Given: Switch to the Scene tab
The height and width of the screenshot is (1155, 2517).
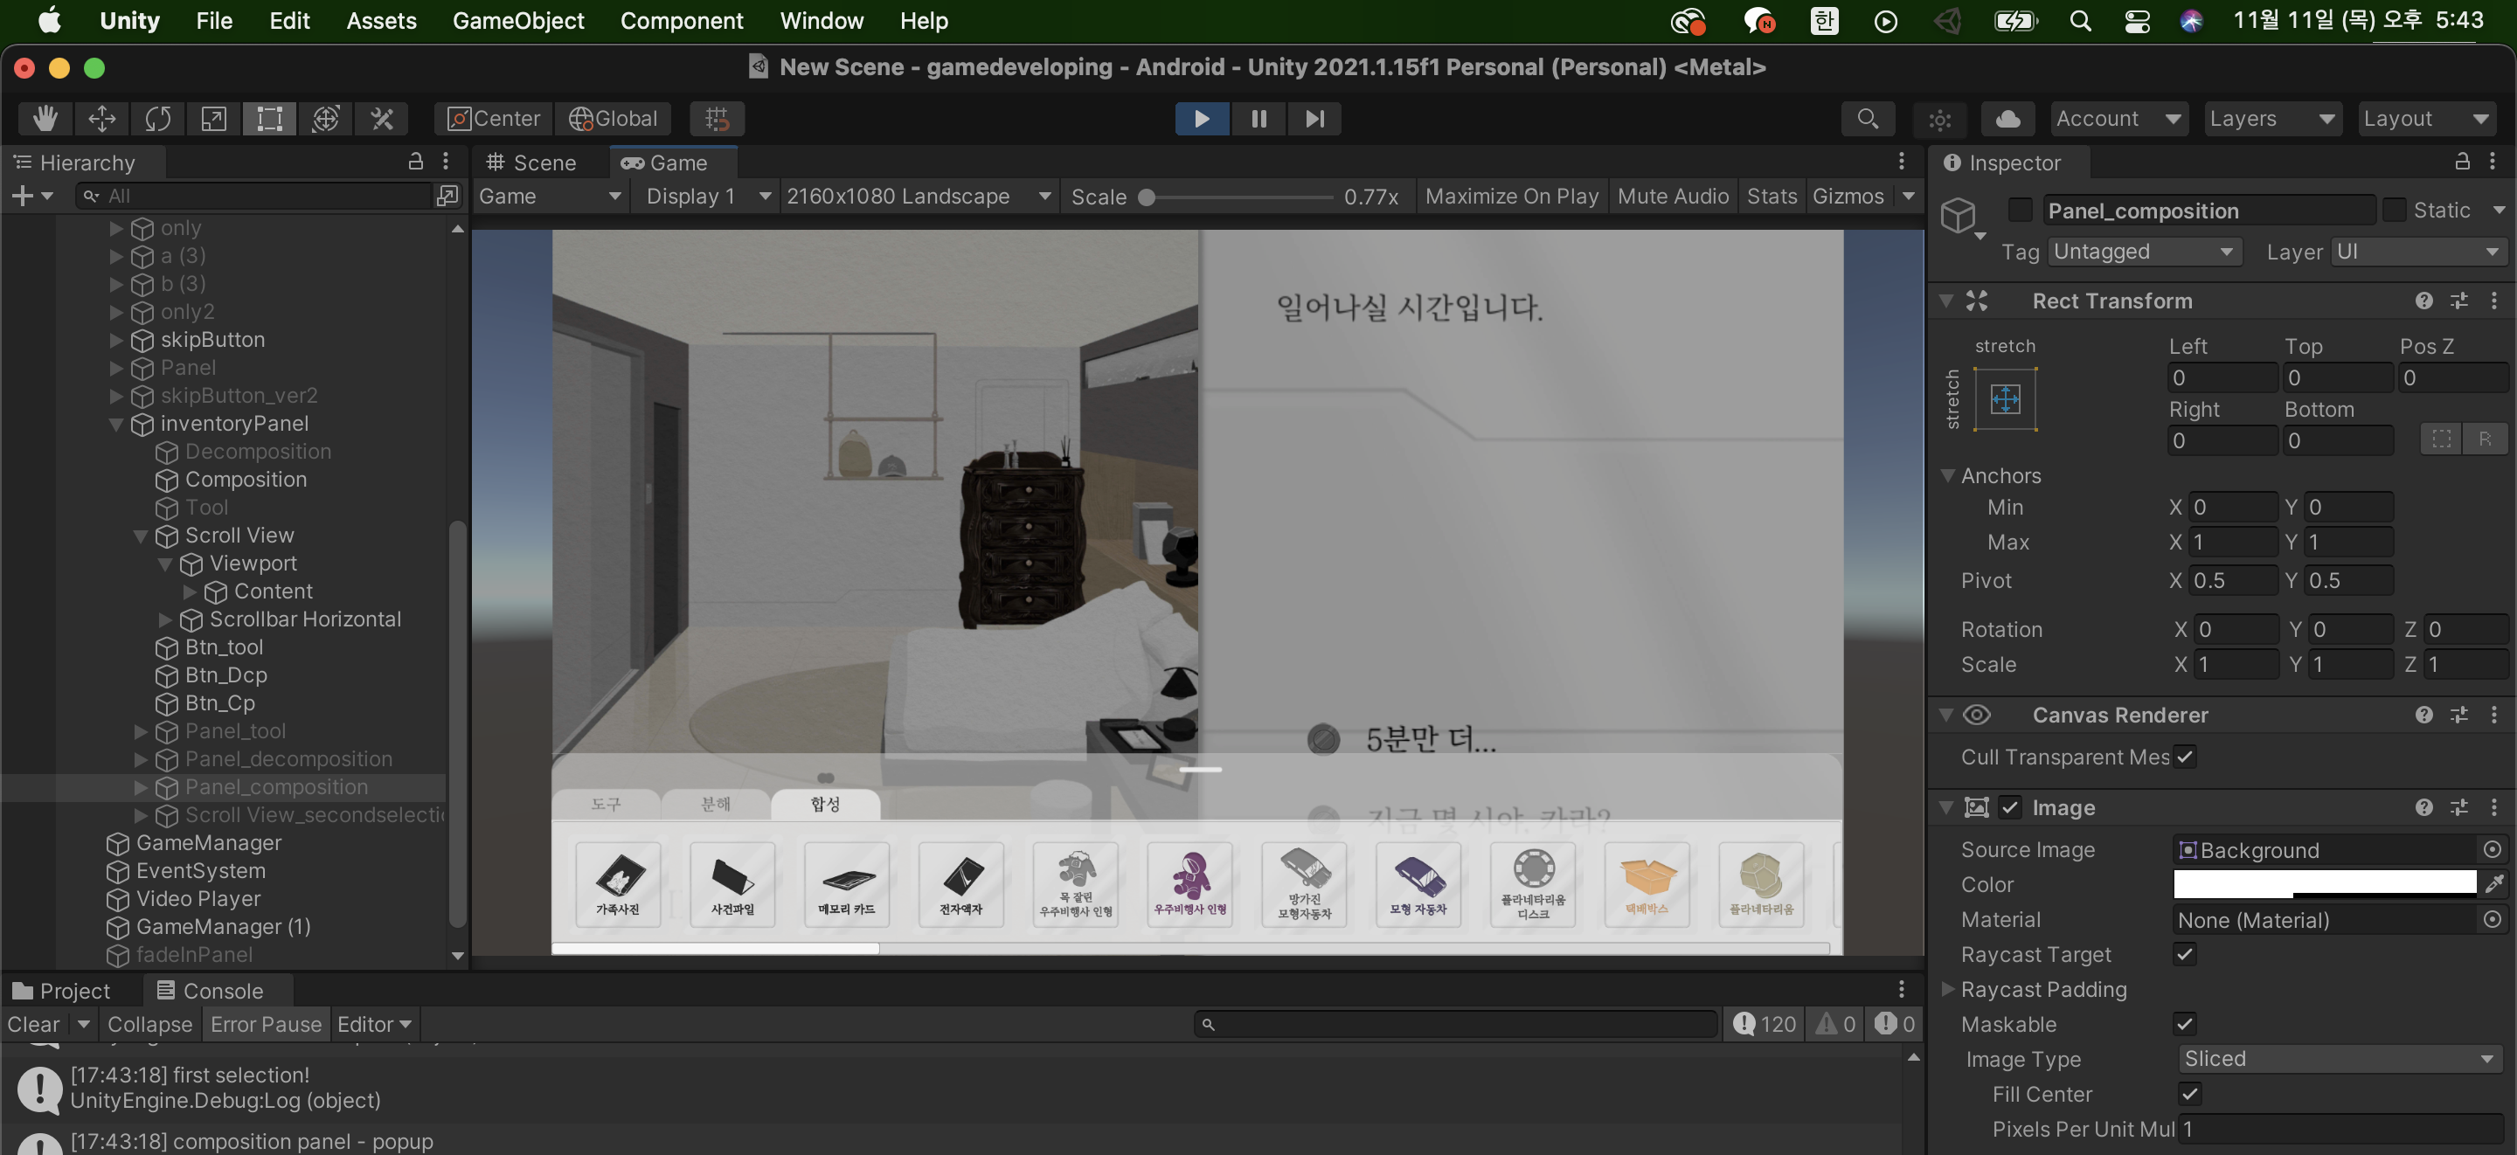Looking at the screenshot, I should click(x=532, y=163).
